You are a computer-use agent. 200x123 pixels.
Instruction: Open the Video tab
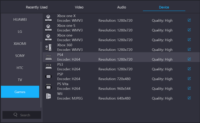[79, 7]
